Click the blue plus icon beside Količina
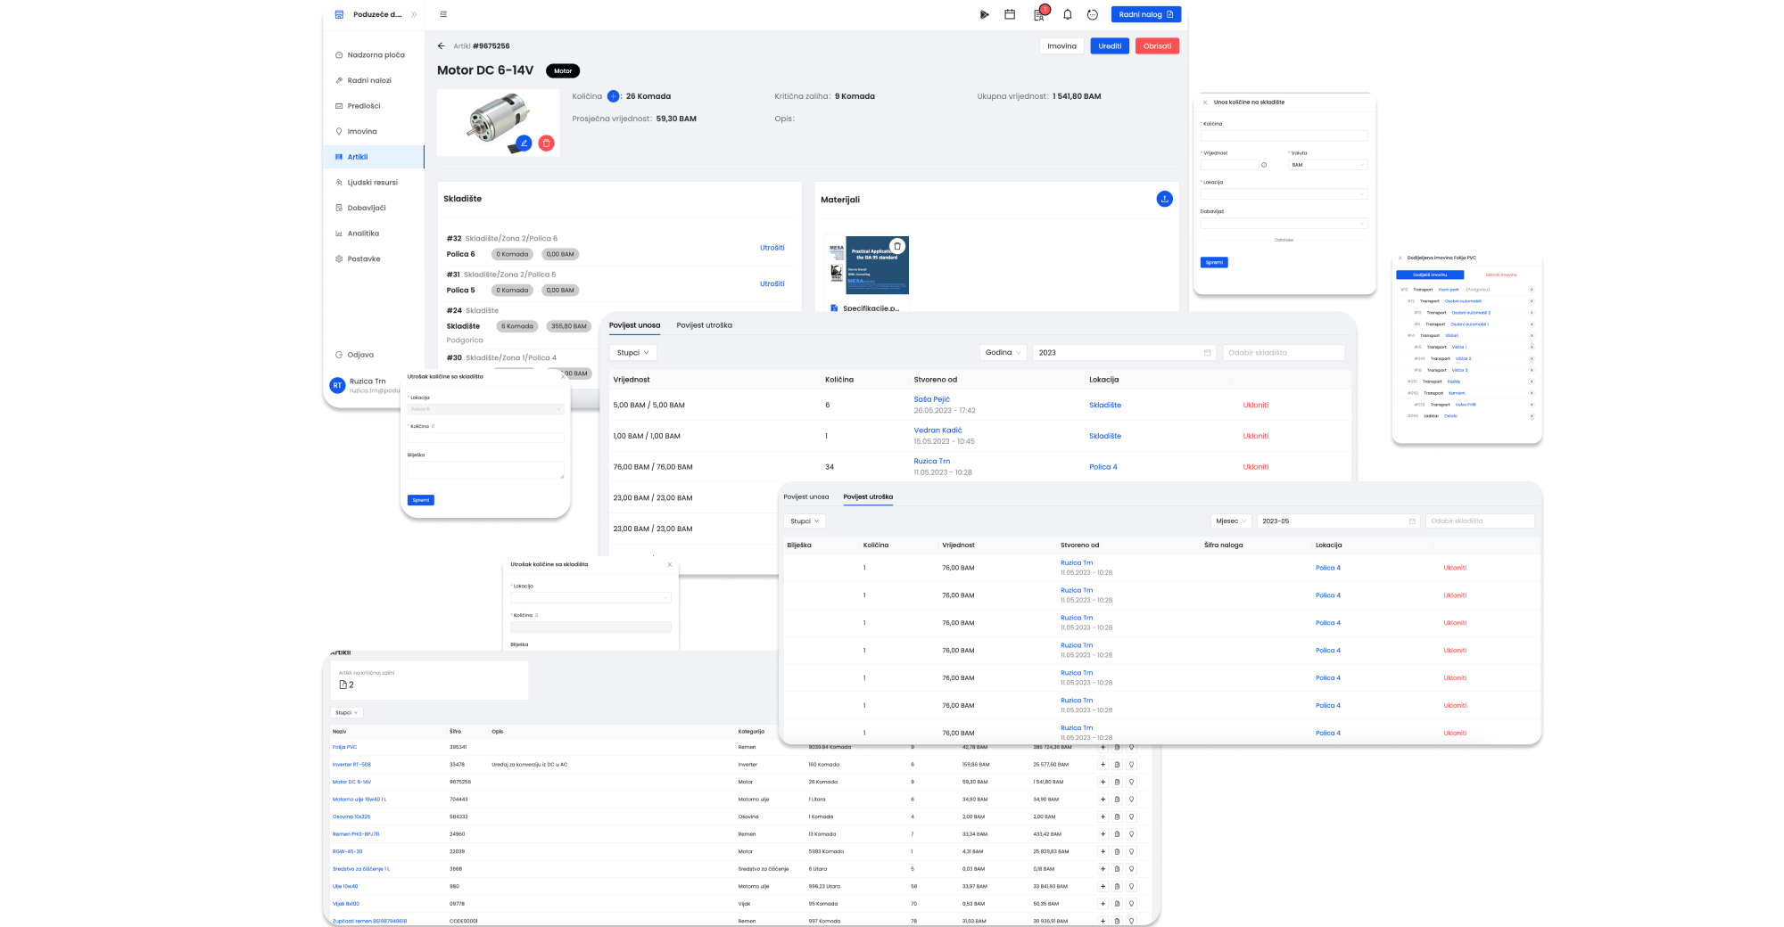The image size is (1784, 927). click(613, 96)
